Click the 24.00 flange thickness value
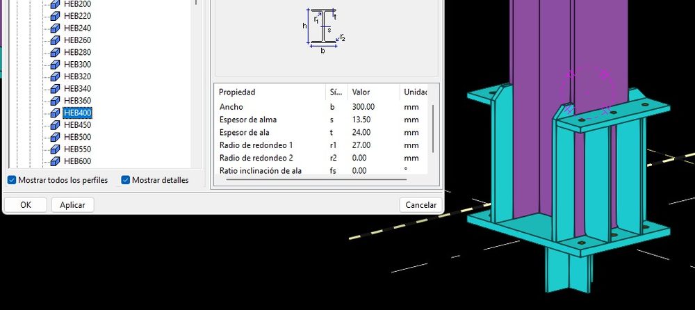This screenshot has width=695, height=310. click(x=361, y=132)
